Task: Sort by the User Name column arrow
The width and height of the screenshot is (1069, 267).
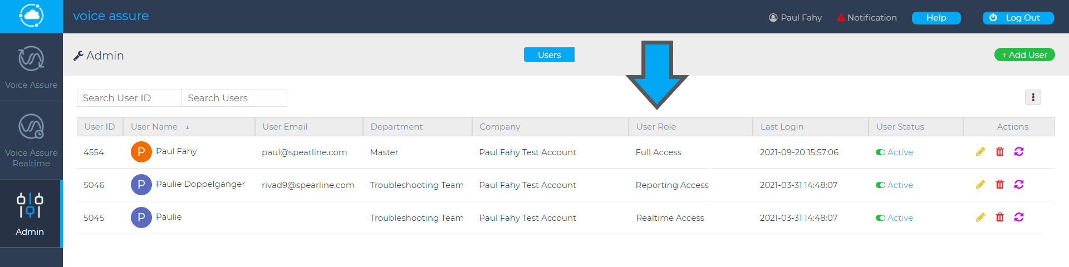Action: [188, 127]
